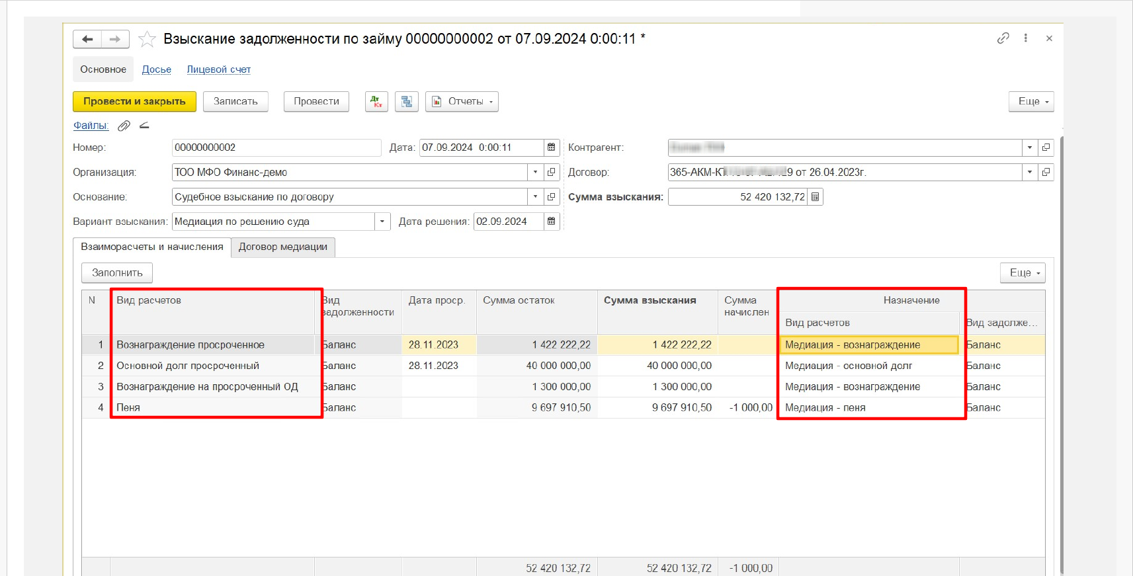Copy document link via chain icon
Image resolution: width=1133 pixels, height=576 pixels.
tap(1003, 38)
